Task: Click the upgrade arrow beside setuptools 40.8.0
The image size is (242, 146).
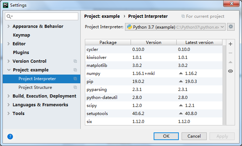Action: (x=181, y=113)
